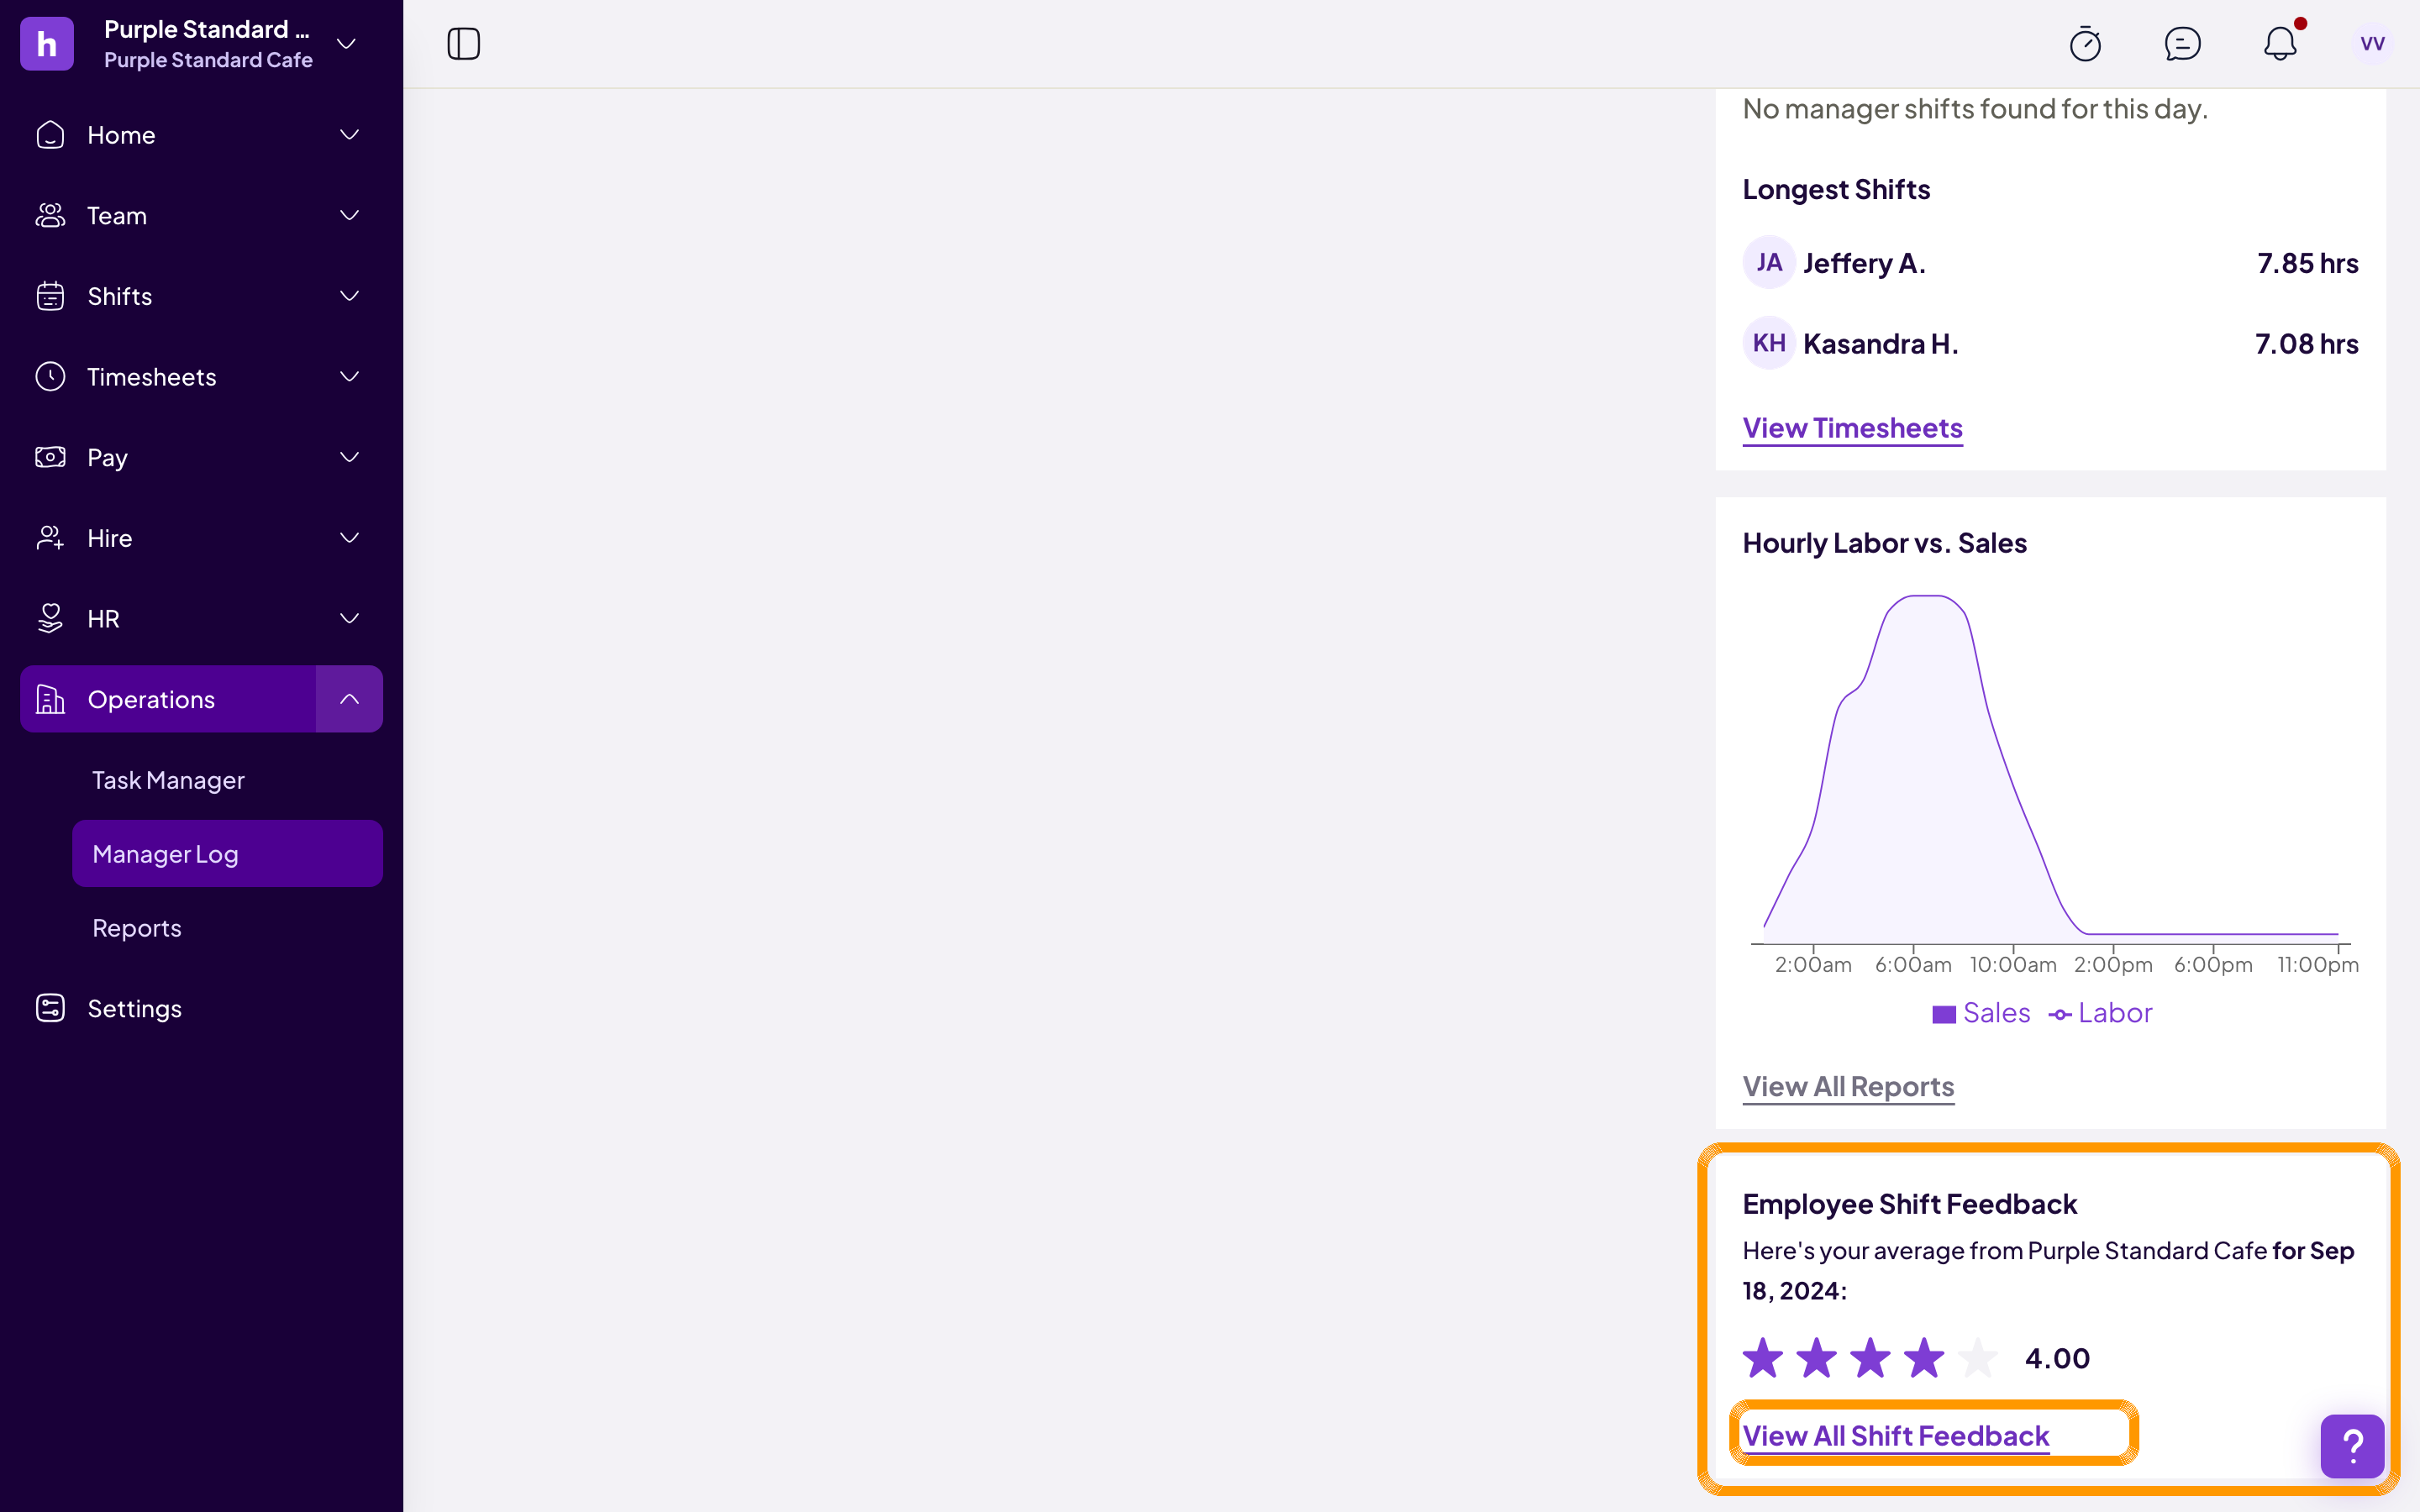2420x1512 pixels.
Task: Expand the Hire menu chevron
Action: [x=349, y=538]
